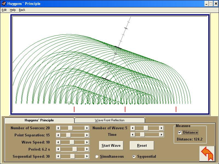Decrease Number of Waves with left arrow
Image resolution: width=219 pixels, height=164 pixels.
pos(133,128)
